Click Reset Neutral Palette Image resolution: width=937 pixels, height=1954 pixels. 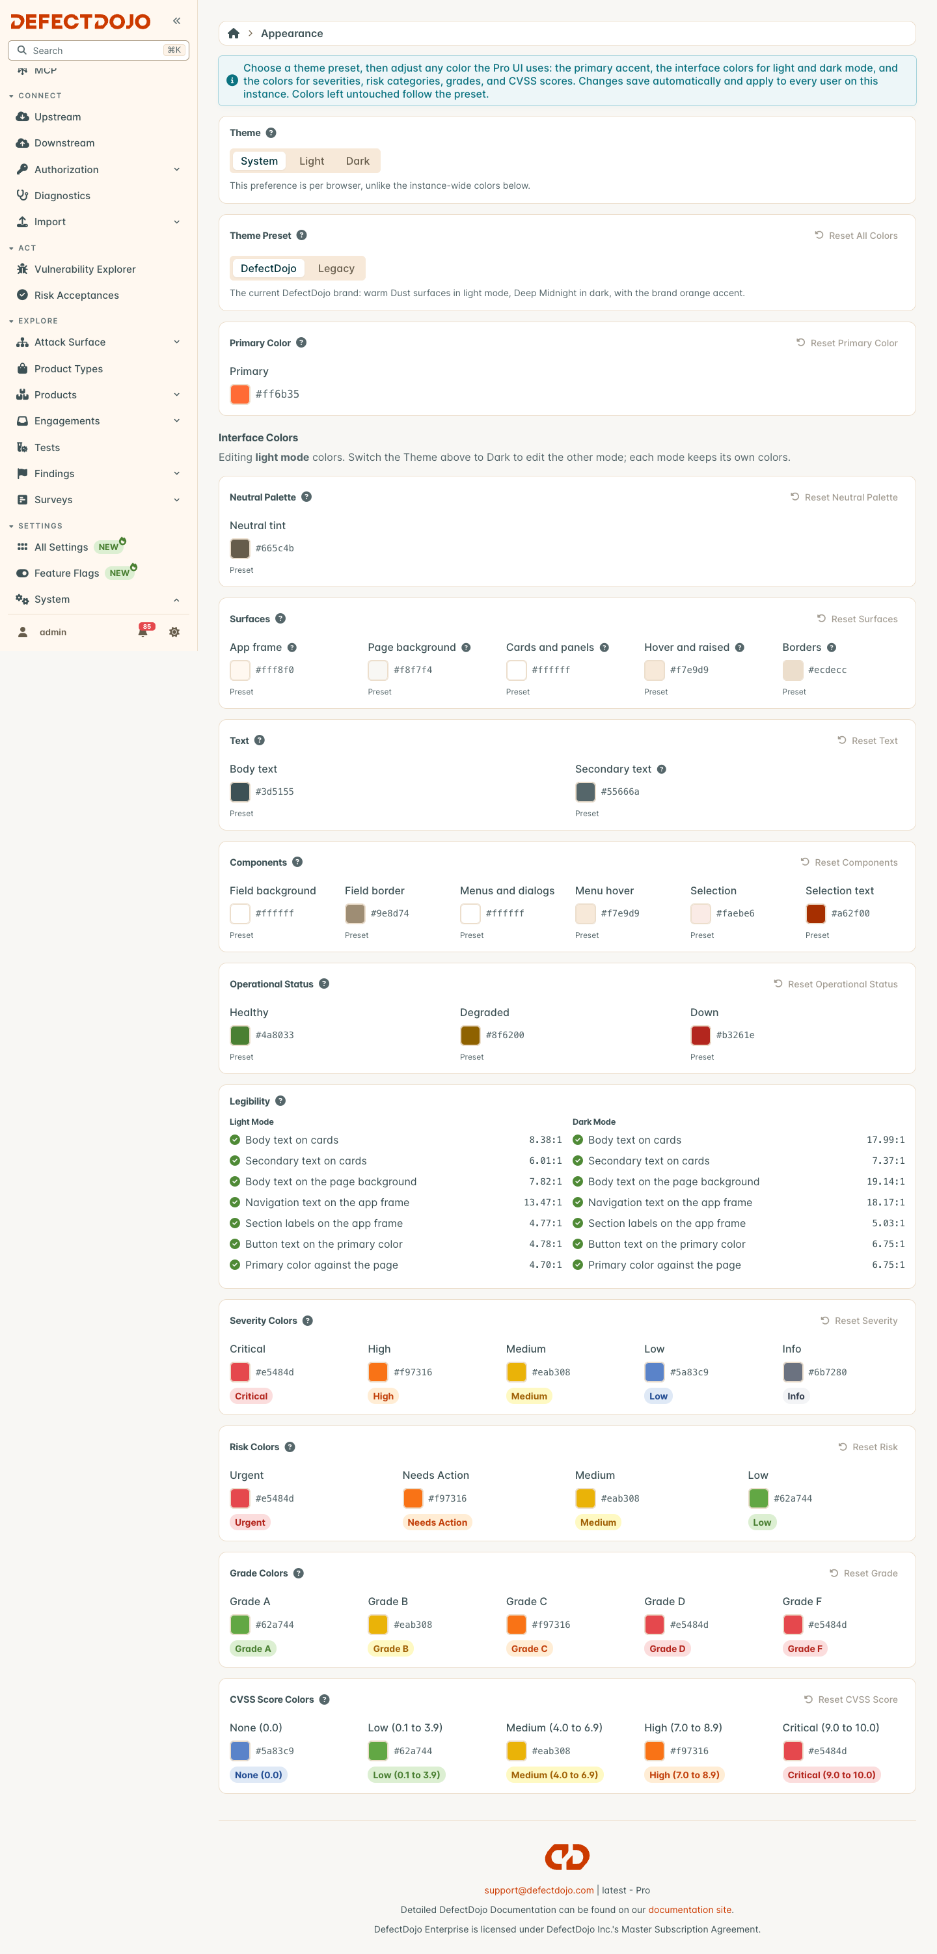point(844,497)
